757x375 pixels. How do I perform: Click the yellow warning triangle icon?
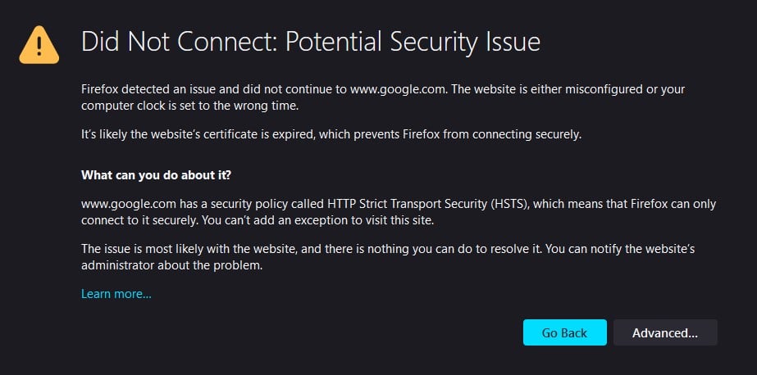tap(39, 43)
